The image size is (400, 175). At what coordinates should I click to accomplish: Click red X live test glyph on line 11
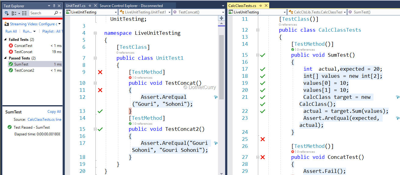coord(100,90)
